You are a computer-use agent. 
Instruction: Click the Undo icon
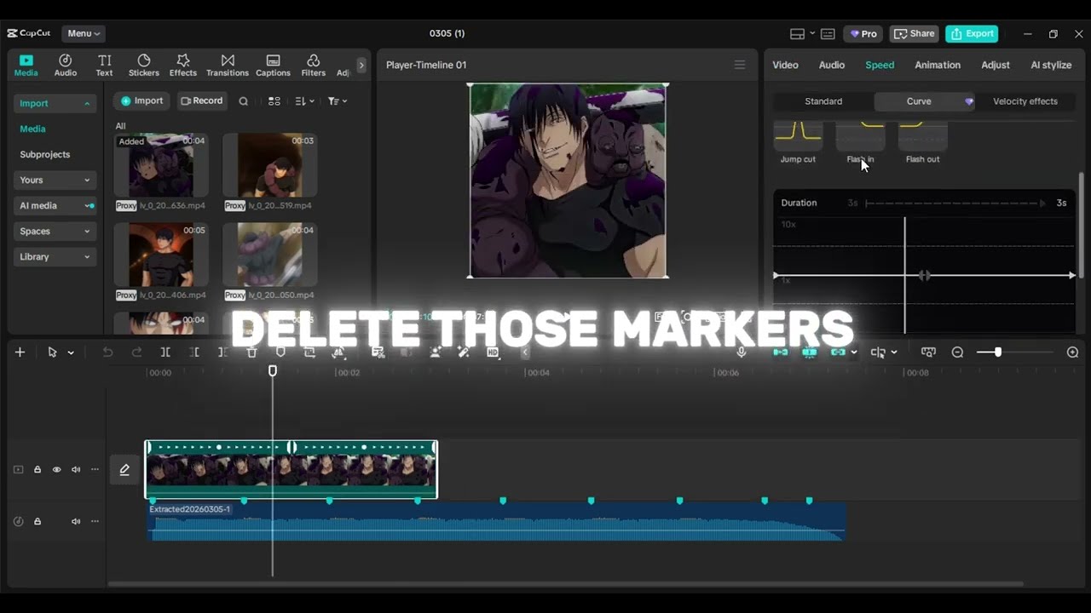[x=107, y=352]
